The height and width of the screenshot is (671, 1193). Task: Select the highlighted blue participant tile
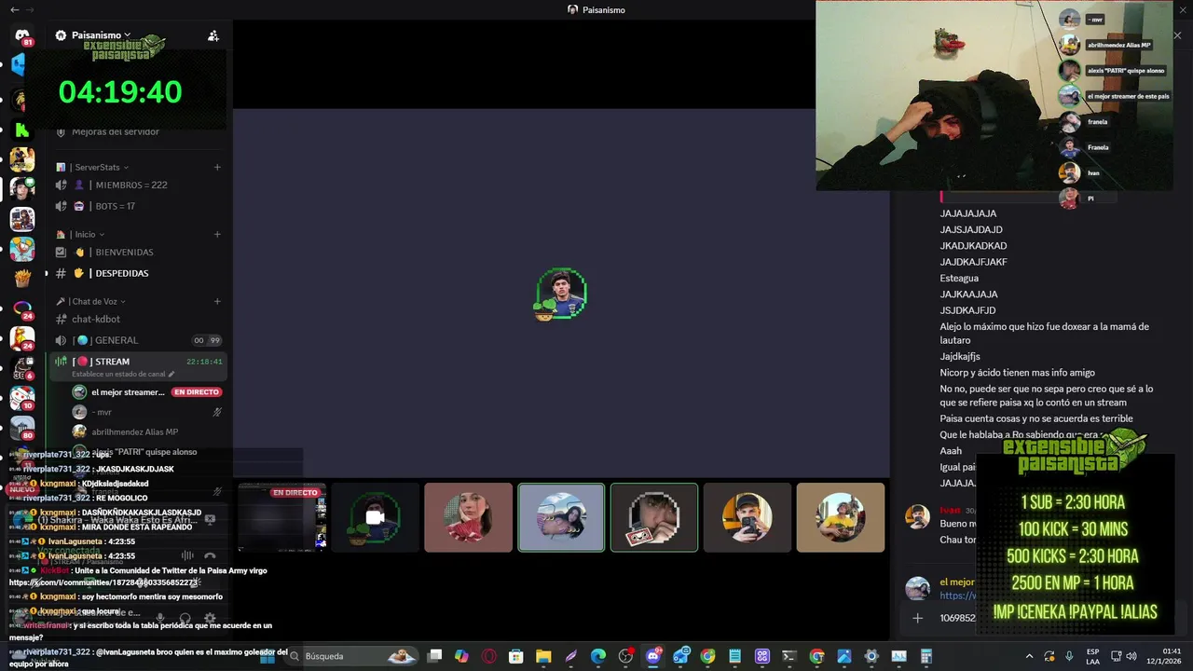pos(561,517)
